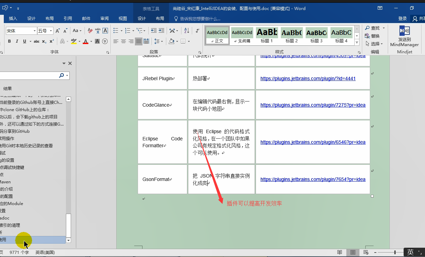Open the borders dropdown arrow
The height and width of the screenshot is (257, 425).
pos(189,41)
